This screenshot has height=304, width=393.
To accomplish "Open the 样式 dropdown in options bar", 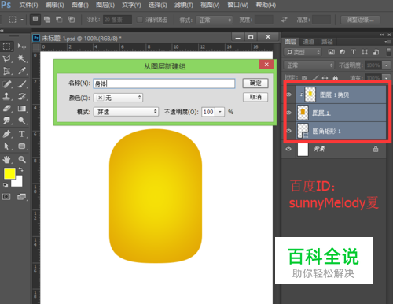I will pos(215,20).
